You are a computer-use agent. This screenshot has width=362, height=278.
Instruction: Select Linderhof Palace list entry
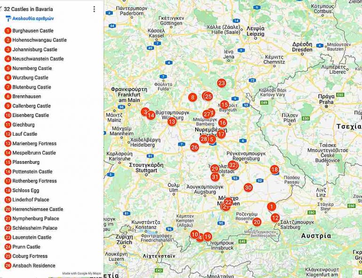pyautogui.click(x=31, y=200)
